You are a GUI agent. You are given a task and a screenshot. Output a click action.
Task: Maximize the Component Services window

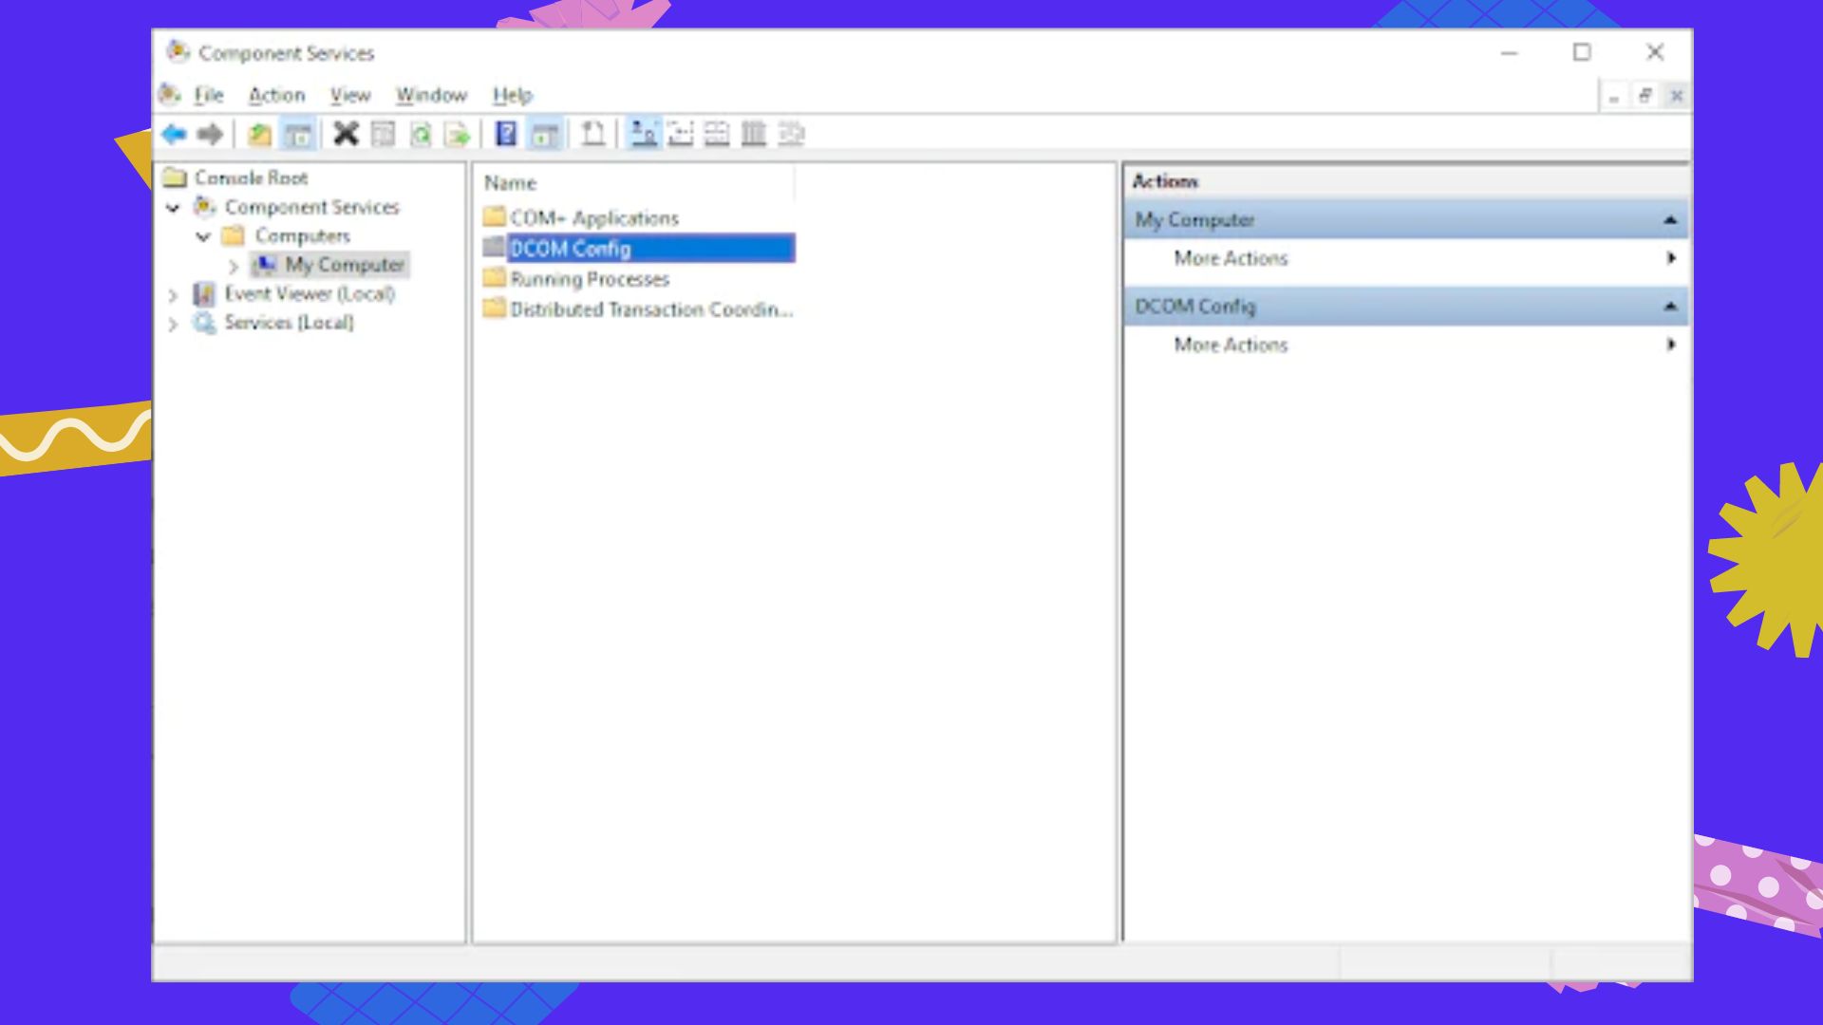tap(1582, 52)
